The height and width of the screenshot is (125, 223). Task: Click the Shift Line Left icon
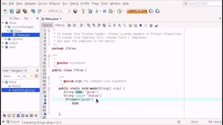(130, 25)
